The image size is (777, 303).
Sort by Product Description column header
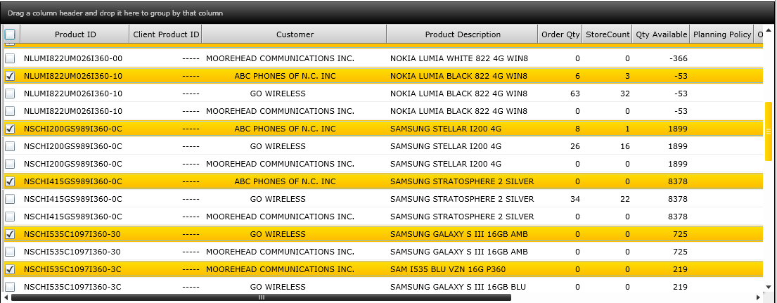pyautogui.click(x=463, y=34)
